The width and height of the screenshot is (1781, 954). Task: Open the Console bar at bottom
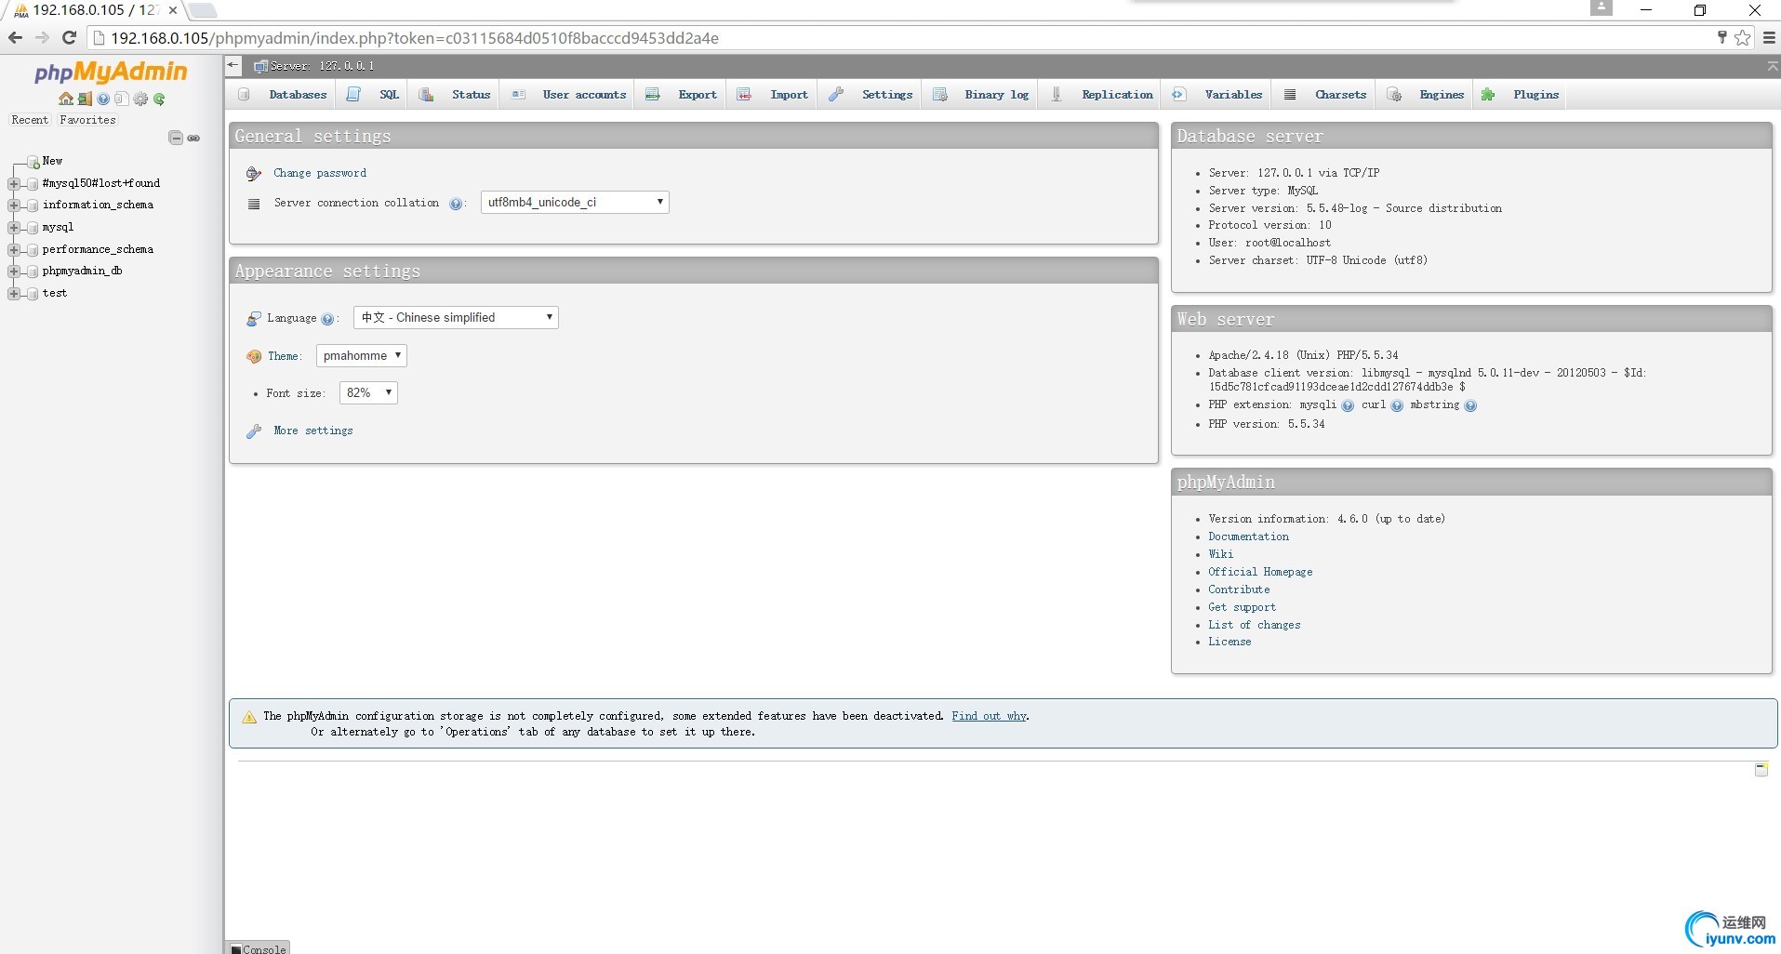258,948
